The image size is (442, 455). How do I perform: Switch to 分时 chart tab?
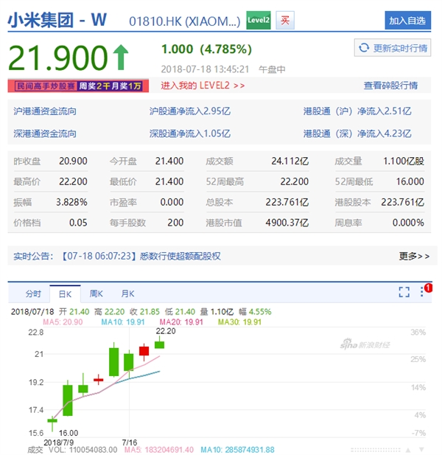pyautogui.click(x=33, y=294)
